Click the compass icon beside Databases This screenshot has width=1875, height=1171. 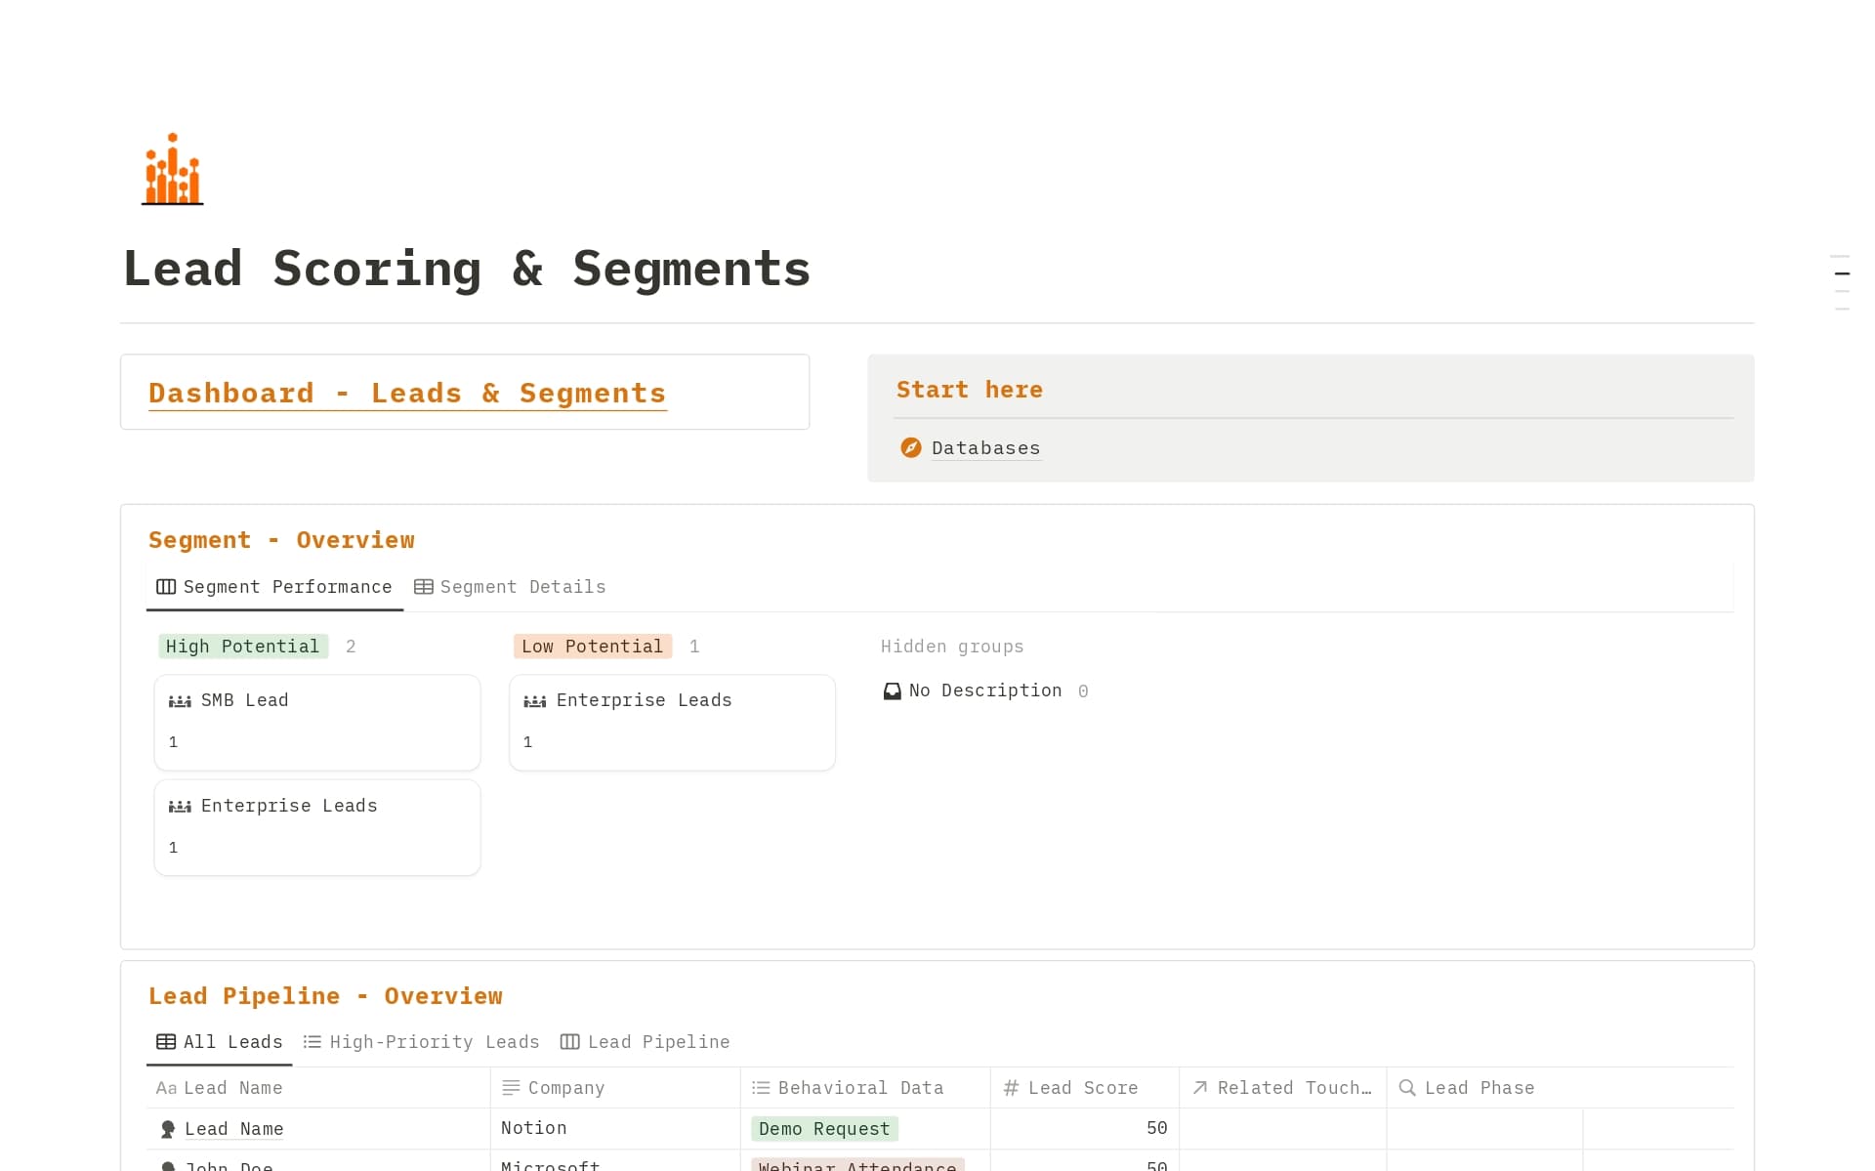click(910, 447)
